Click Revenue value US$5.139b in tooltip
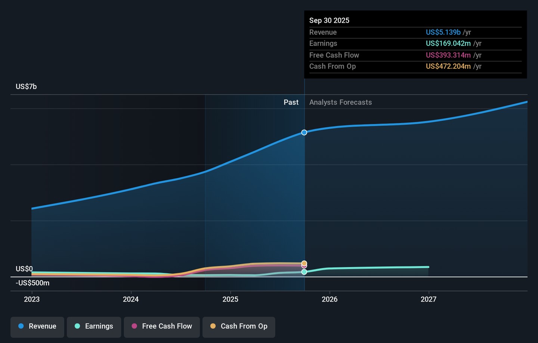Image resolution: width=538 pixels, height=343 pixels. 443,32
